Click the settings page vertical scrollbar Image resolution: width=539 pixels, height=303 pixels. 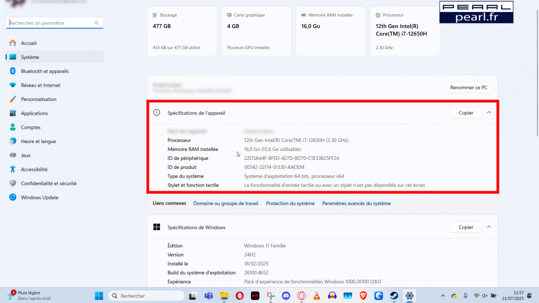point(537,73)
